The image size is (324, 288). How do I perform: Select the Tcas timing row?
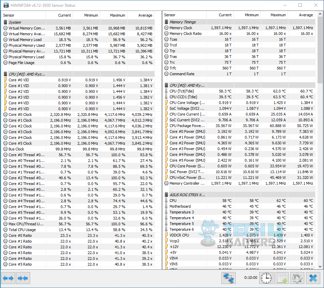239,39
